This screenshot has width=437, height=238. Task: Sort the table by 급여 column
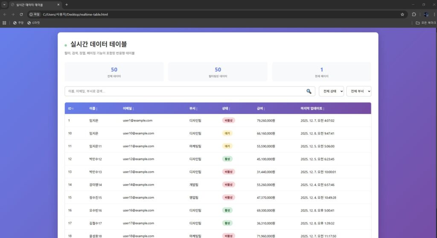261,108
